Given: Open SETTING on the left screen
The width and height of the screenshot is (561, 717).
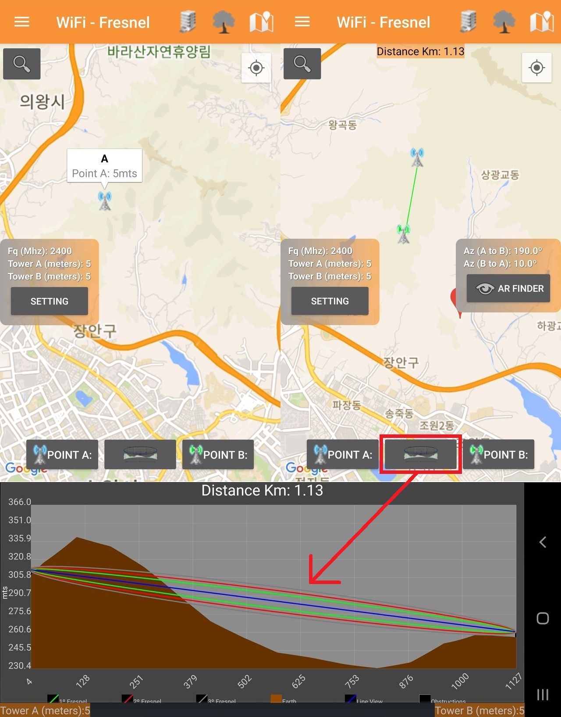Looking at the screenshot, I should point(50,301).
